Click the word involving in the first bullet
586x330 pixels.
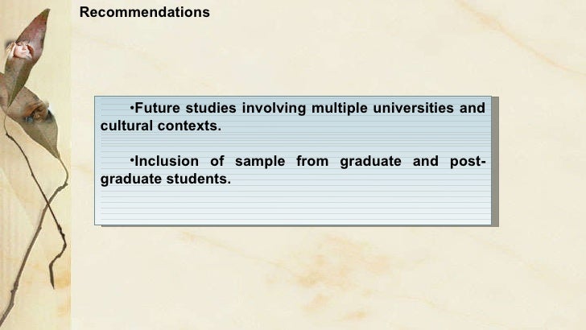[x=274, y=108]
